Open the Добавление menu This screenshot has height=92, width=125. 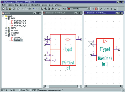pos(25,5)
